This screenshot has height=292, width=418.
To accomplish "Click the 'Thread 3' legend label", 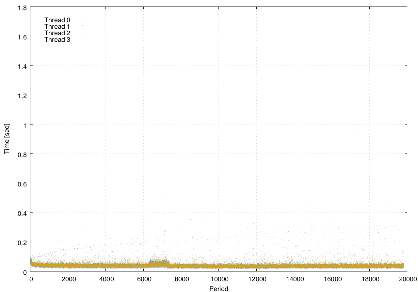I will point(57,40).
